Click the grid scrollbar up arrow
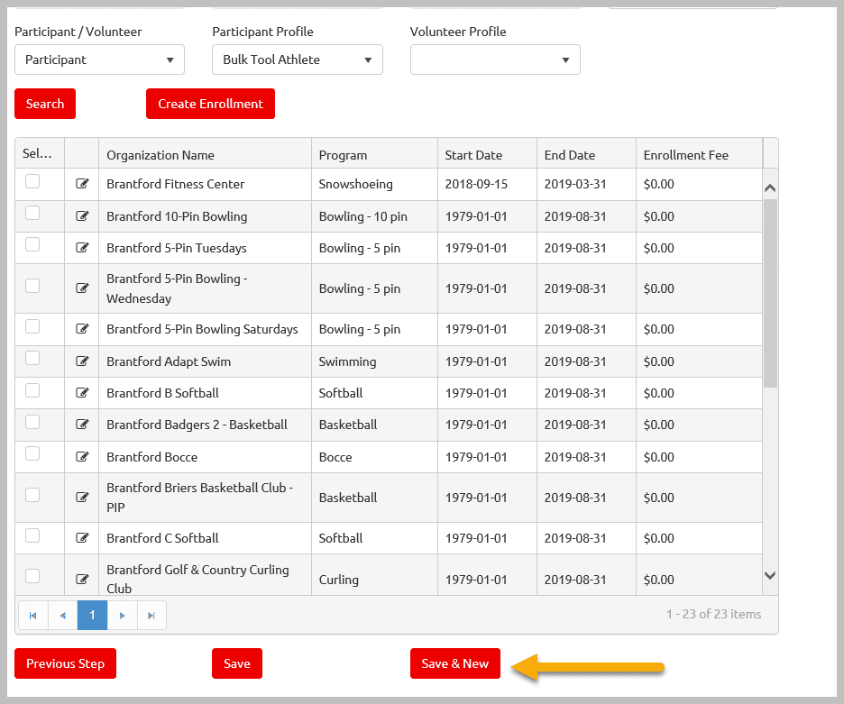 click(770, 187)
